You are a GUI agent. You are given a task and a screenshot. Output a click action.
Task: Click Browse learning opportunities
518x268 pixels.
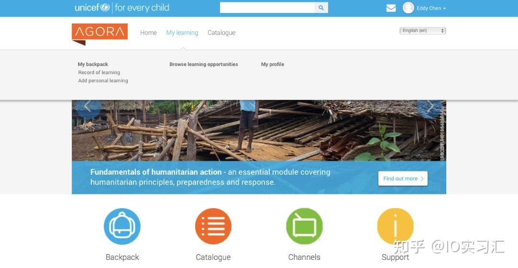coord(203,65)
